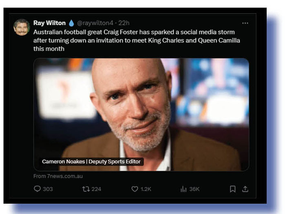
Task: Click the 303 replies count
Action: click(48, 189)
